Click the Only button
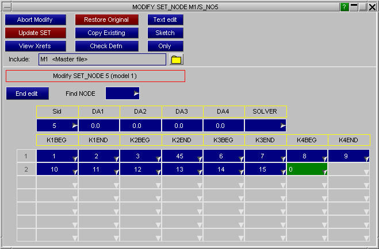379x249 pixels. click(165, 46)
